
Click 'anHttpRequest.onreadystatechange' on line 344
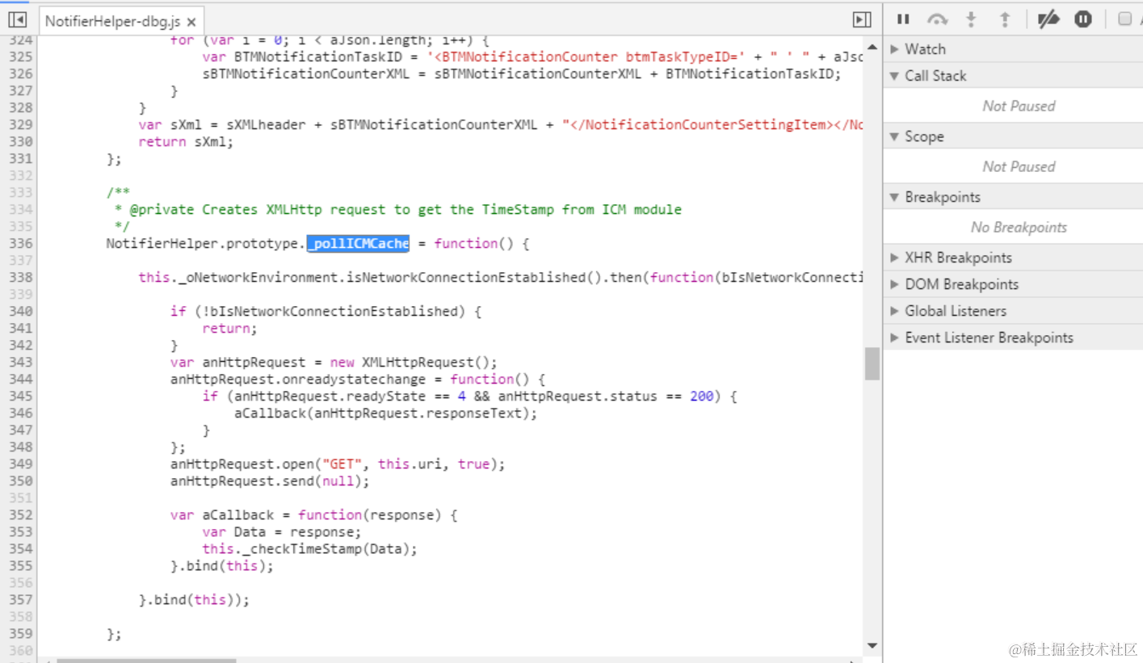pyautogui.click(x=298, y=379)
